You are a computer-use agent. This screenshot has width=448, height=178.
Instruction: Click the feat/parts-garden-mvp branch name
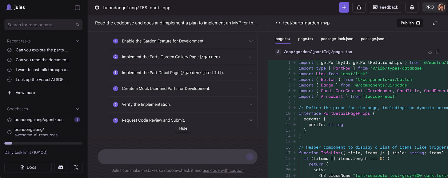[306, 23]
